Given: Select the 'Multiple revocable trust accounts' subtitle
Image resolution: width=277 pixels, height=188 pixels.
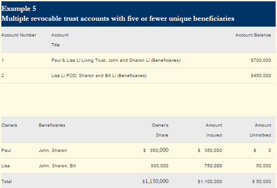Looking at the screenshot, I should [118, 19].
